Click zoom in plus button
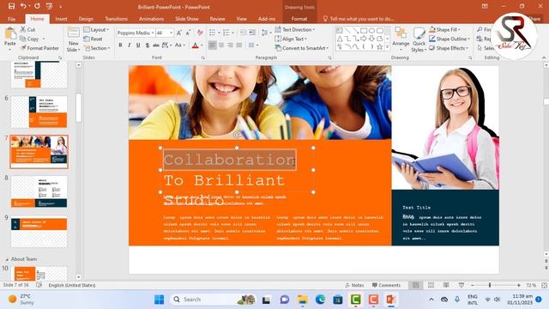The height and width of the screenshot is (309, 549). click(519, 285)
